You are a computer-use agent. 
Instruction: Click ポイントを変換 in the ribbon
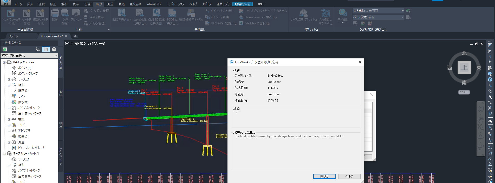pyautogui.click(x=217, y=17)
